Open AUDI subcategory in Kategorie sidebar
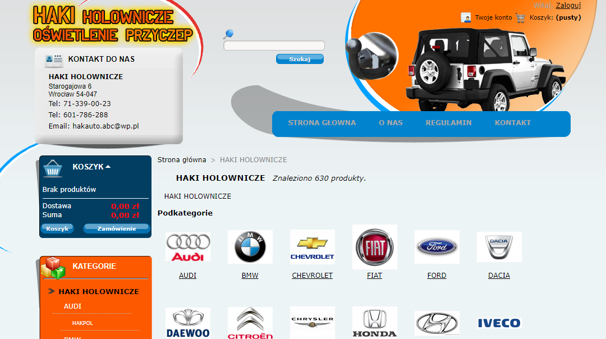Viewport: 606px width, 339px height. 72,306
